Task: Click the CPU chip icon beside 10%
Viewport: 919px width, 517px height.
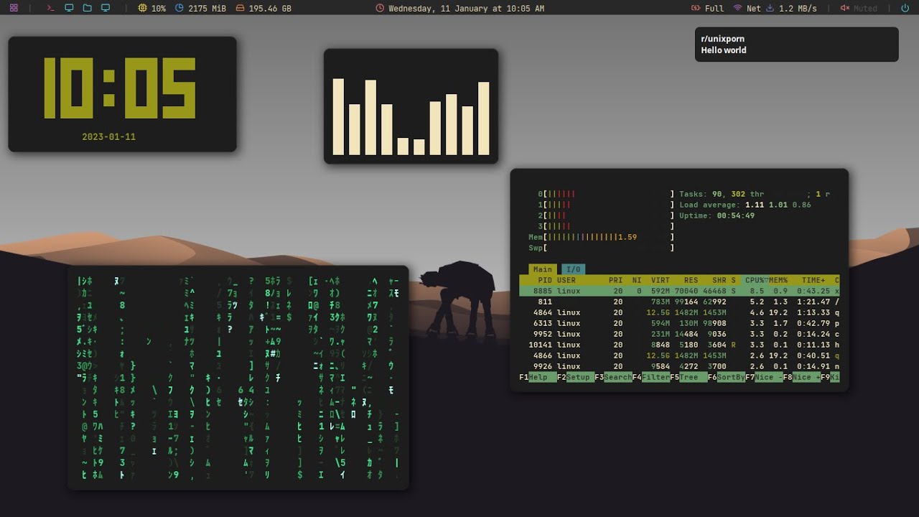Action: point(142,9)
